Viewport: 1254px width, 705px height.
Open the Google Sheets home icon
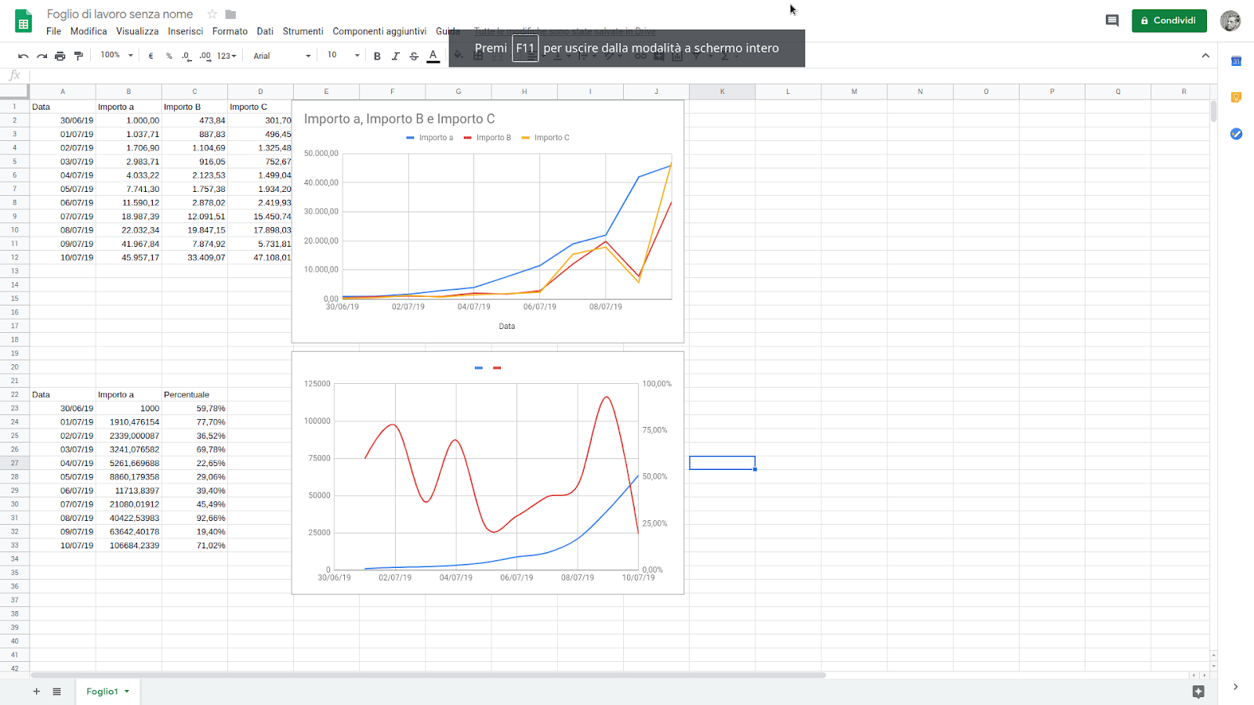pyautogui.click(x=24, y=21)
